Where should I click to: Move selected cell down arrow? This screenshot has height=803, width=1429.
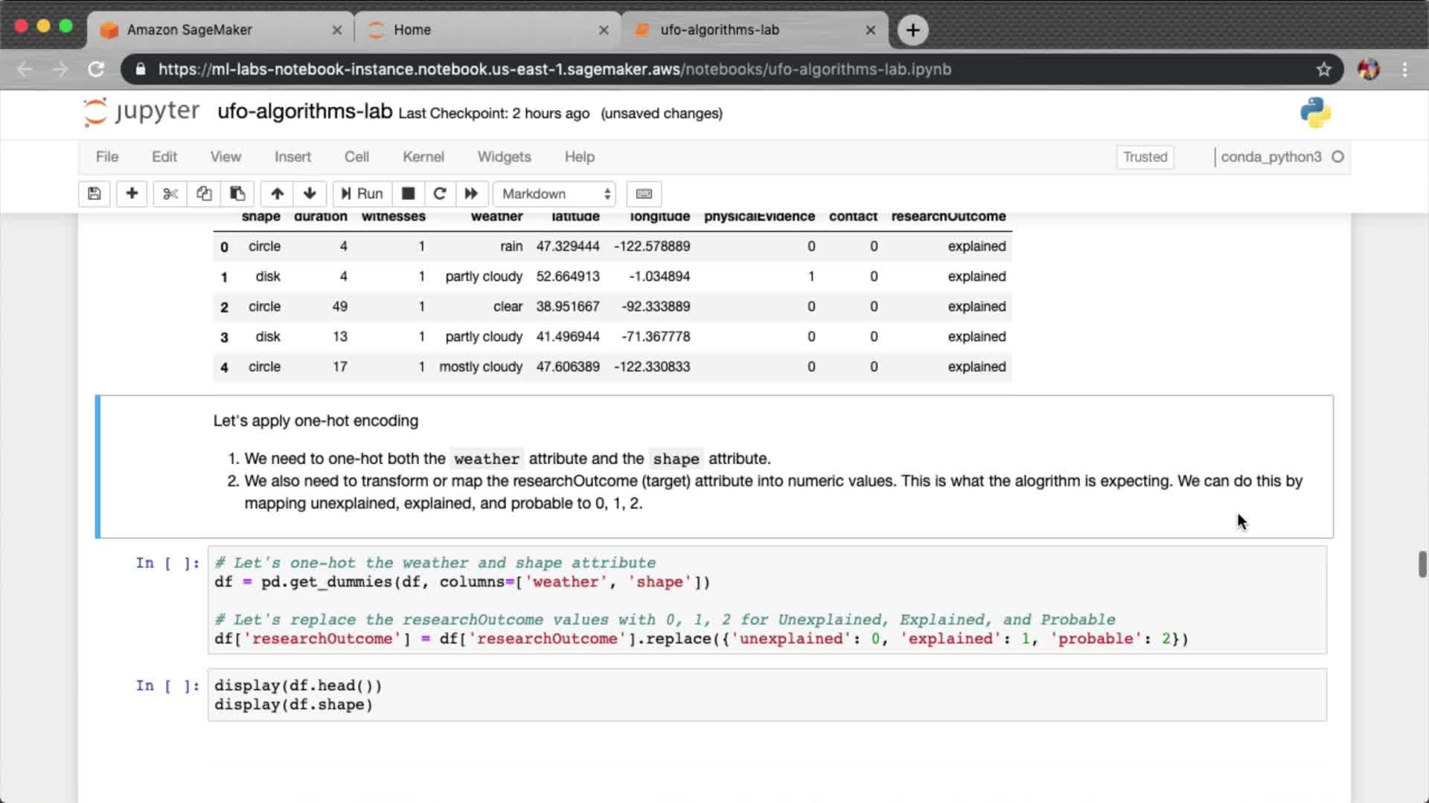[310, 194]
